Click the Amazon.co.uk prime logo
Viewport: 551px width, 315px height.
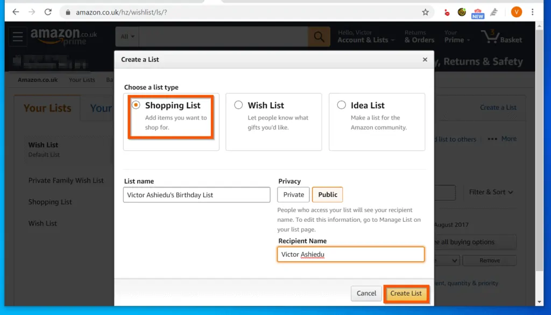pos(63,37)
